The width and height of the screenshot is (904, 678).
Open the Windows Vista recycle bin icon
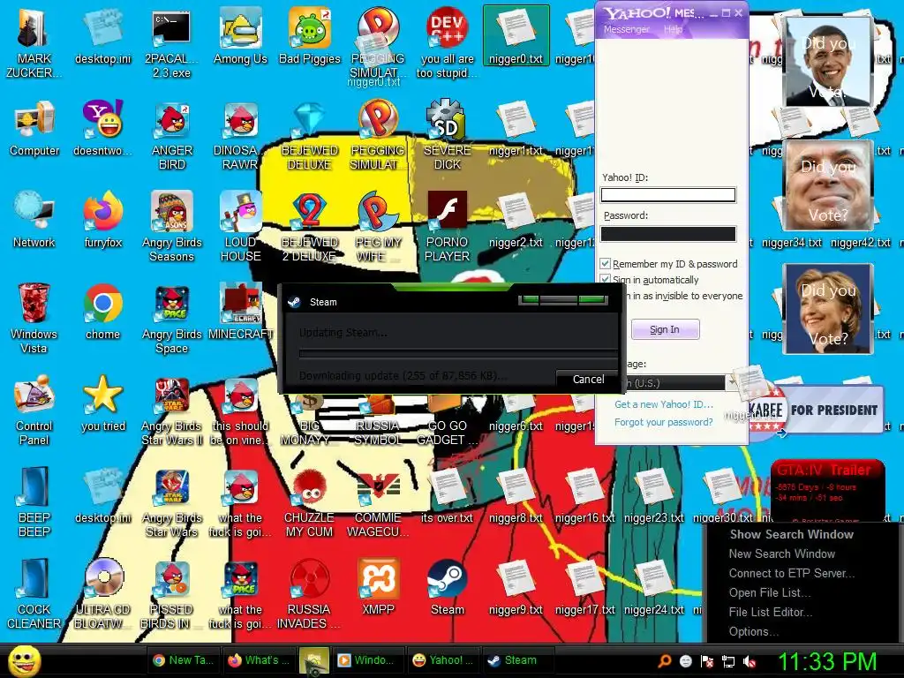tap(34, 318)
